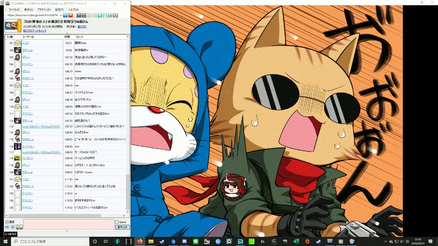Toggle the checked small checkbox beside the input box
Viewport: 438px width, 246px height.
(17, 226)
